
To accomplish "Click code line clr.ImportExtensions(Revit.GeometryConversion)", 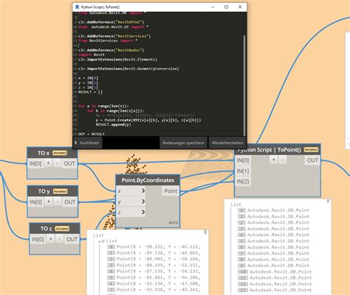I will click(x=128, y=69).
